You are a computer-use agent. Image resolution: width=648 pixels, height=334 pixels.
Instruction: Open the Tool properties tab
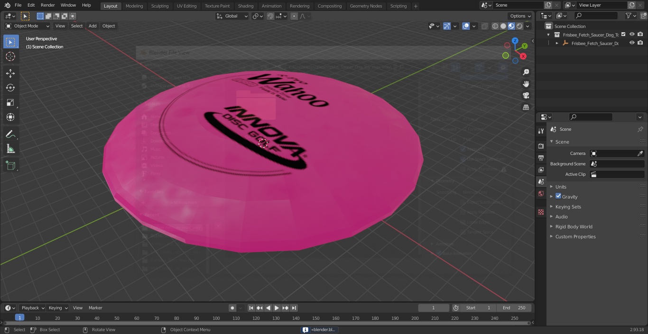[541, 131]
